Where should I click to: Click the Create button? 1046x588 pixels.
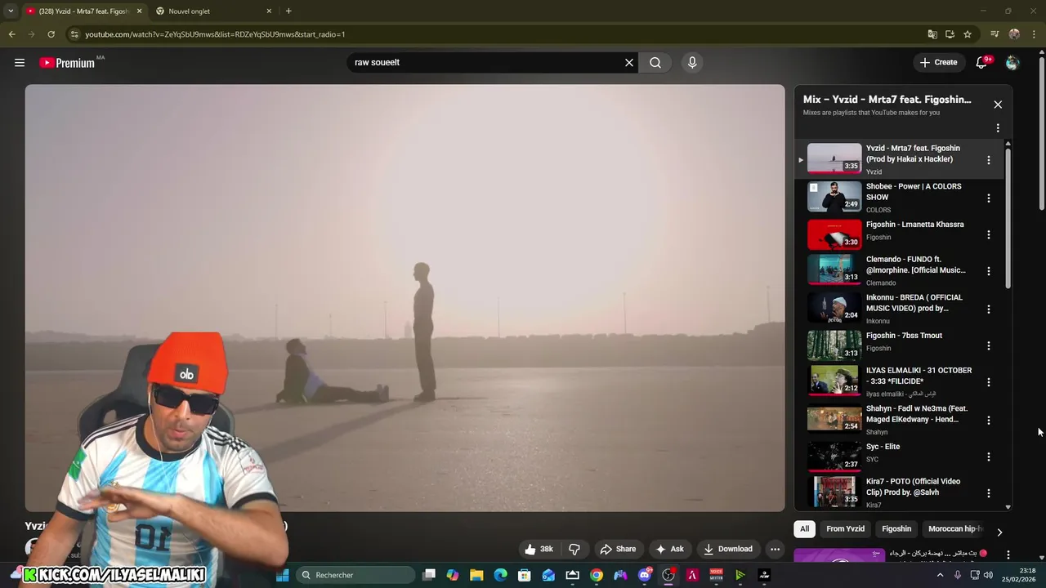click(x=938, y=62)
